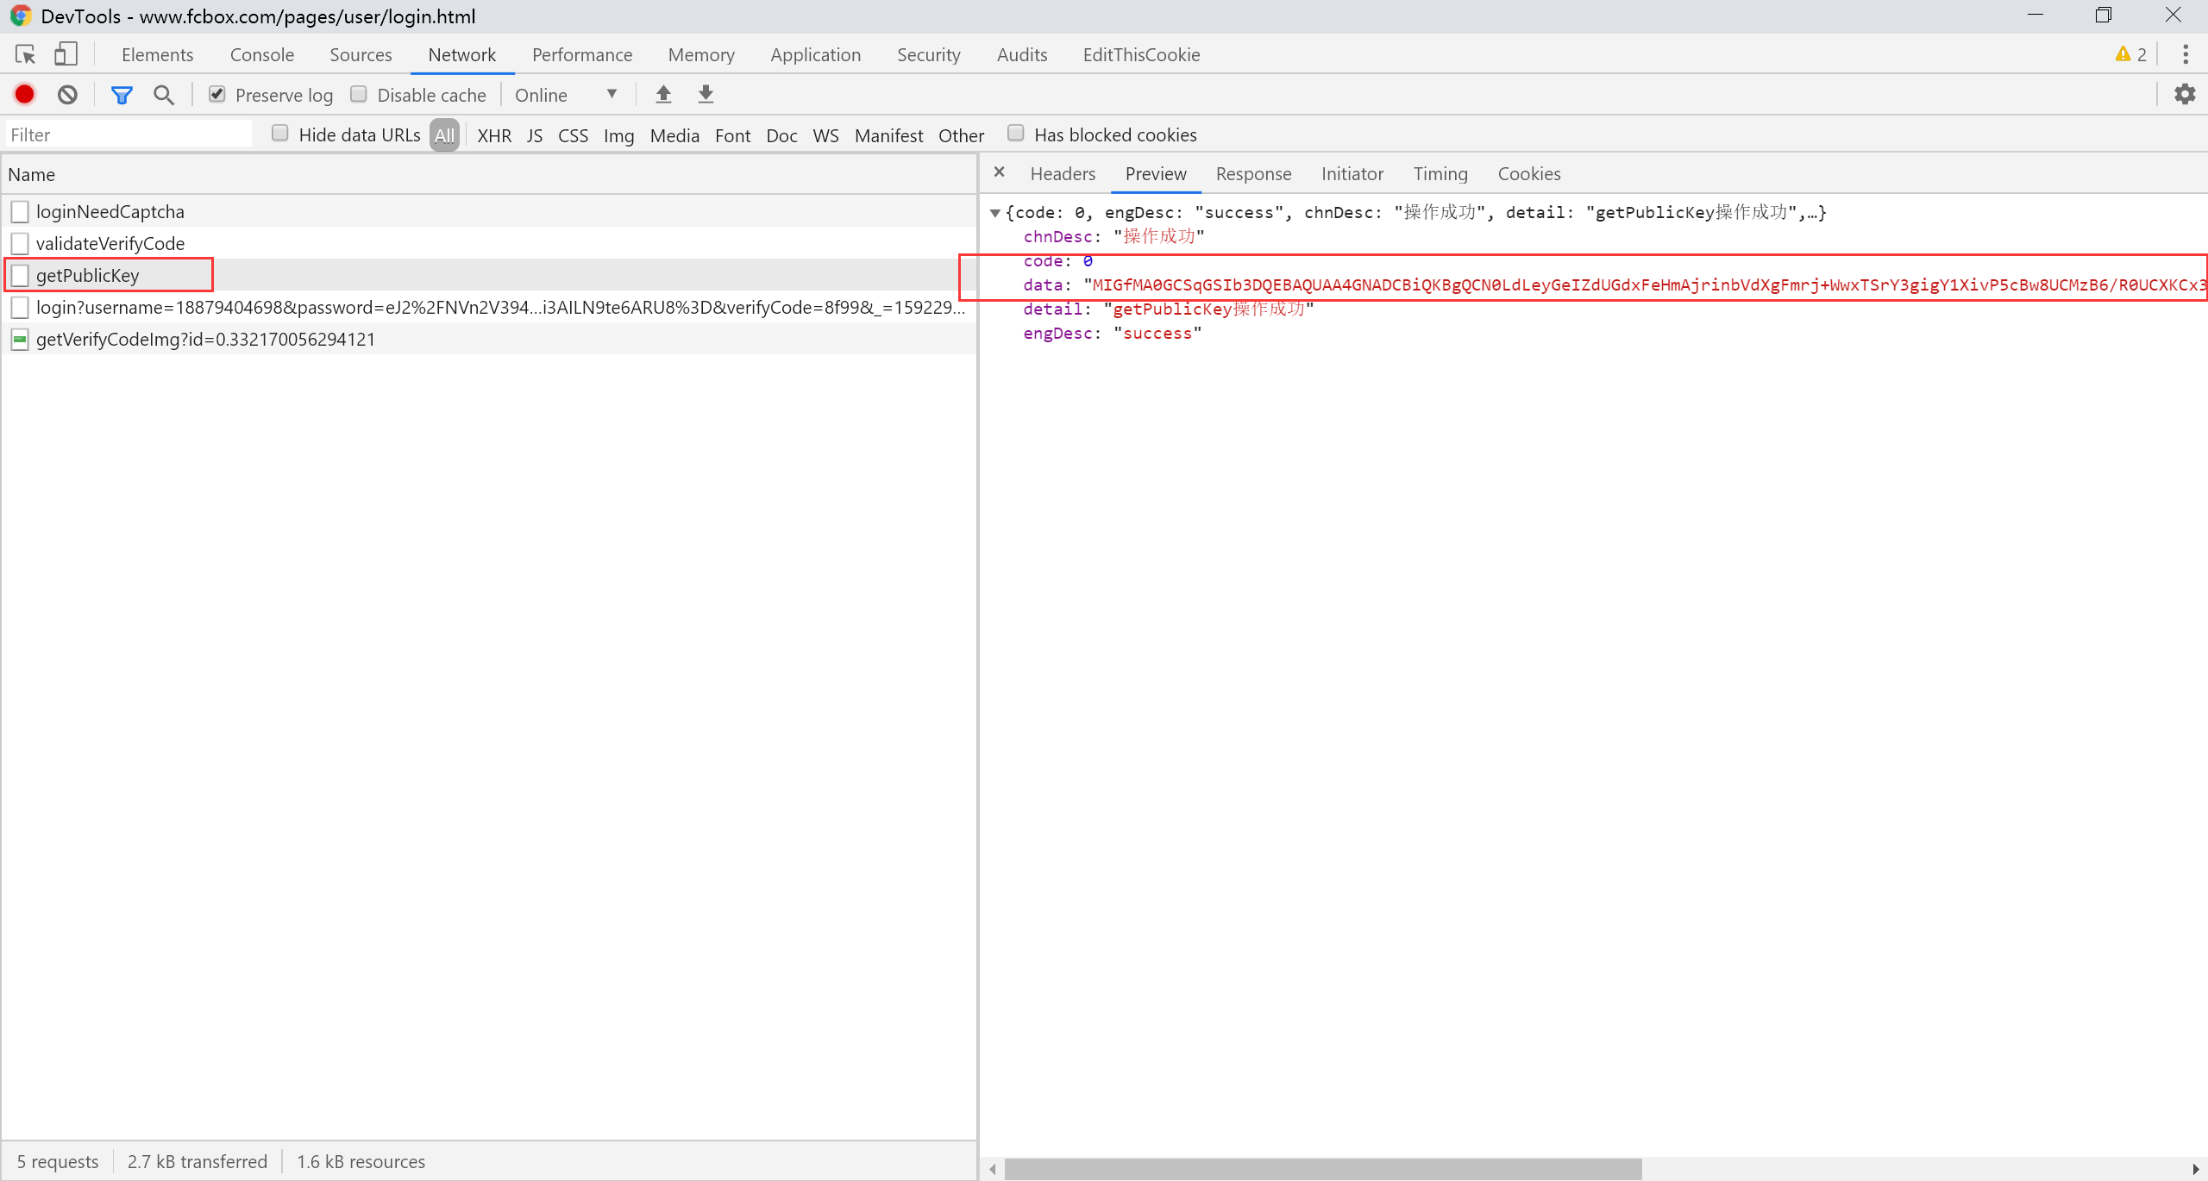Viewport: 2208px width, 1181px height.
Task: Open the Response tab of request details
Action: pyautogui.click(x=1253, y=173)
